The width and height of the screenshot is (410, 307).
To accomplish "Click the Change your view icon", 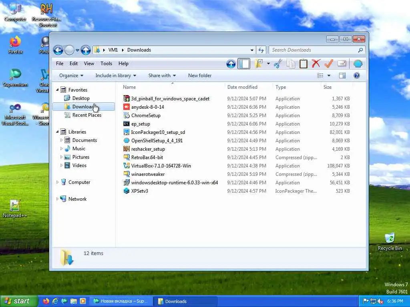I will click(320, 76).
